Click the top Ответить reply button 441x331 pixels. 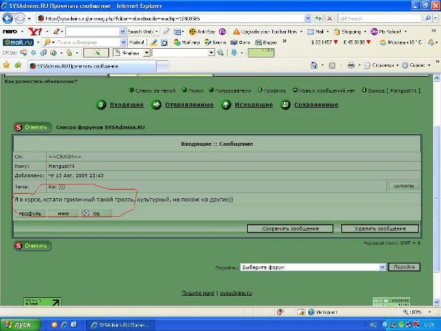pyautogui.click(x=32, y=127)
